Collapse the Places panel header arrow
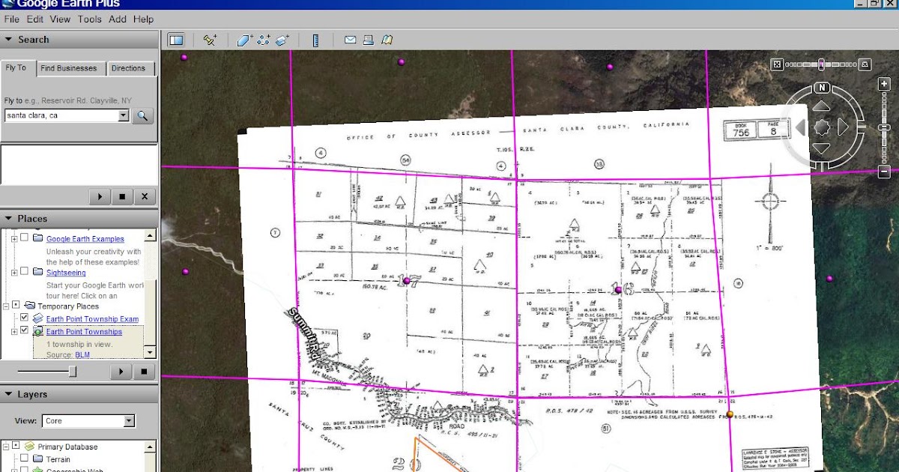This screenshot has width=899, height=472. pos(8,219)
